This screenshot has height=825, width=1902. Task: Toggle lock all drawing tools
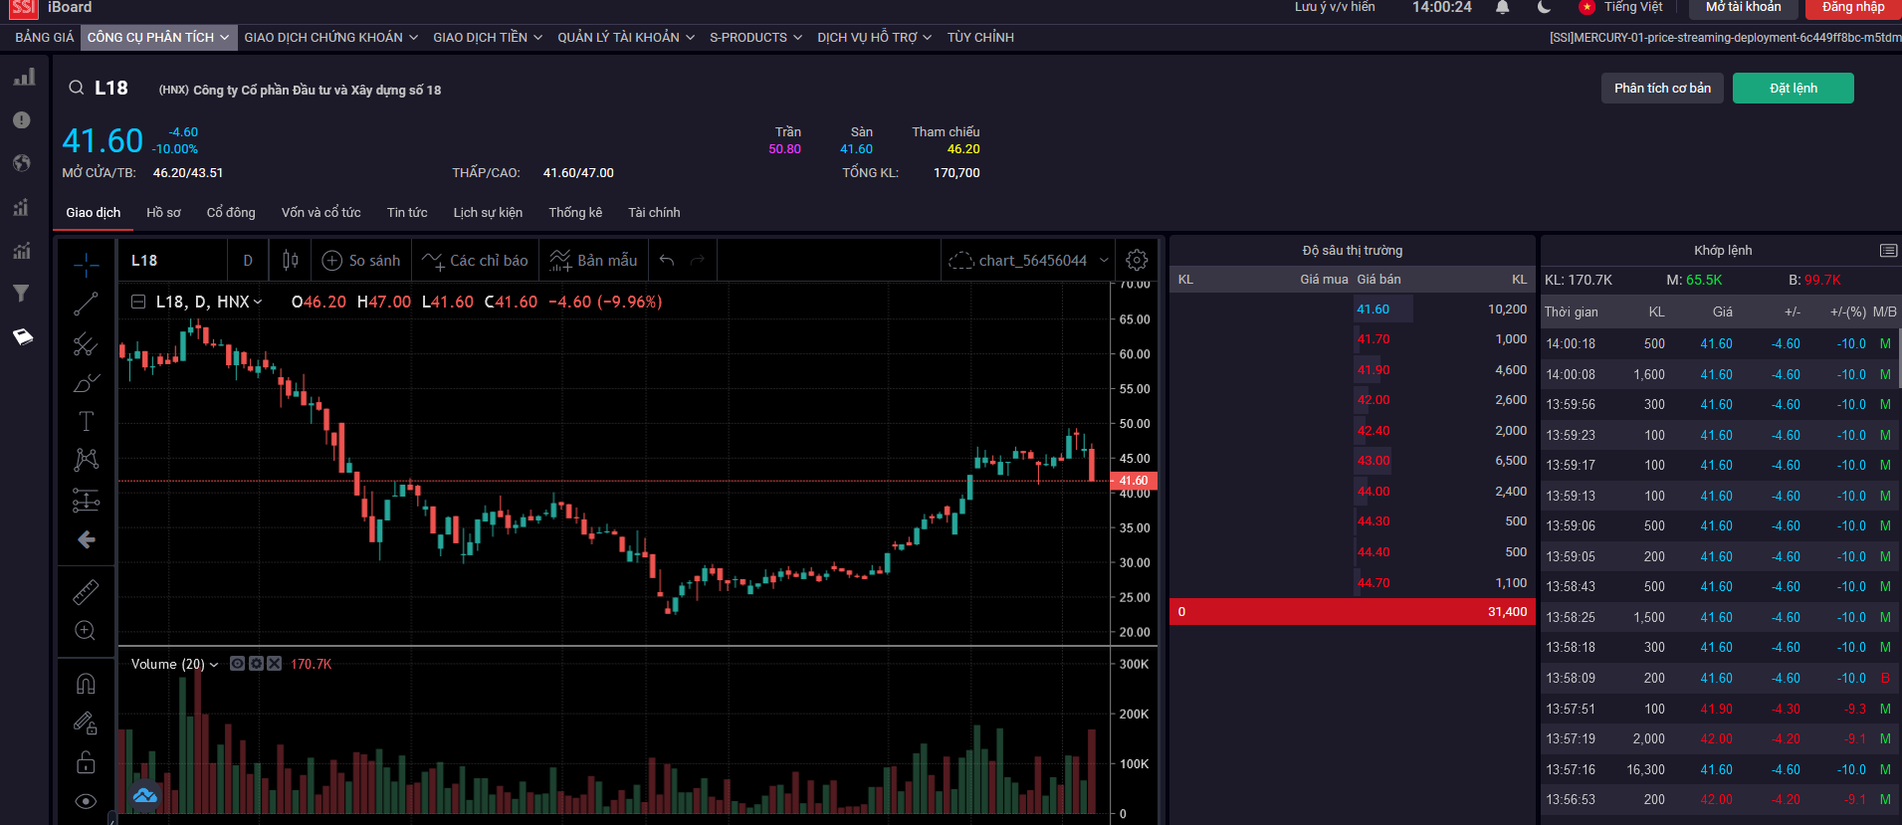(87, 763)
